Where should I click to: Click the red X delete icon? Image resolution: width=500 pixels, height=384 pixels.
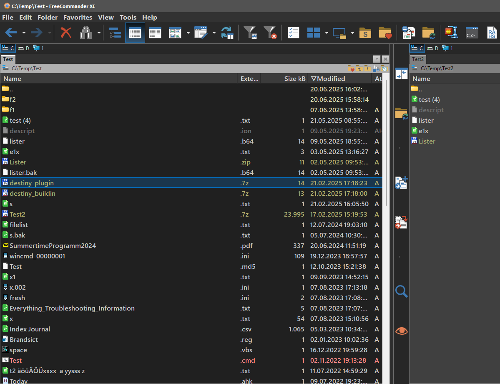pos(66,33)
